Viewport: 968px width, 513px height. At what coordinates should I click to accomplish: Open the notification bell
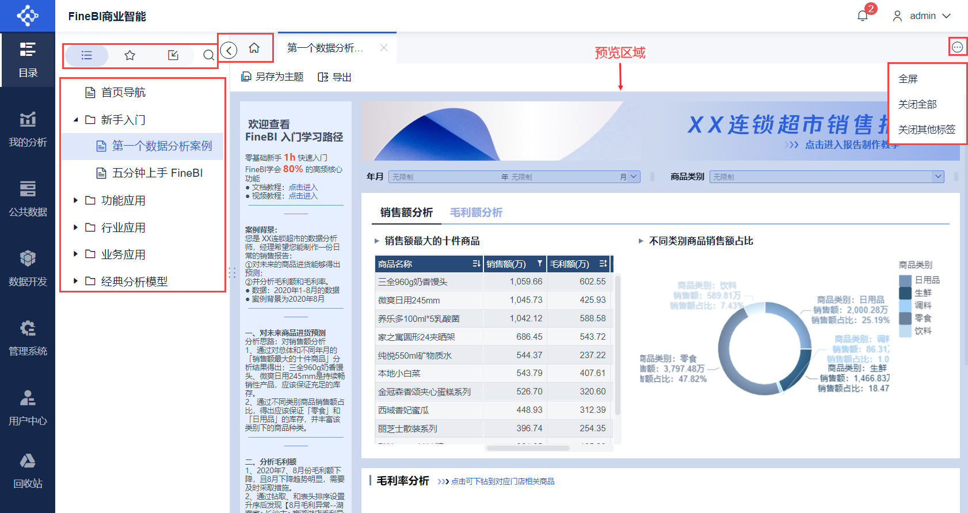[863, 16]
